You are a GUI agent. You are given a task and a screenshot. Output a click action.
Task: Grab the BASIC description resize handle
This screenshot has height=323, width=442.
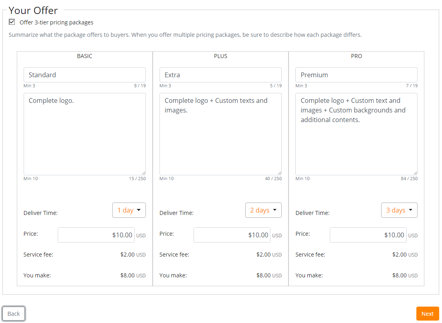[x=143, y=173]
